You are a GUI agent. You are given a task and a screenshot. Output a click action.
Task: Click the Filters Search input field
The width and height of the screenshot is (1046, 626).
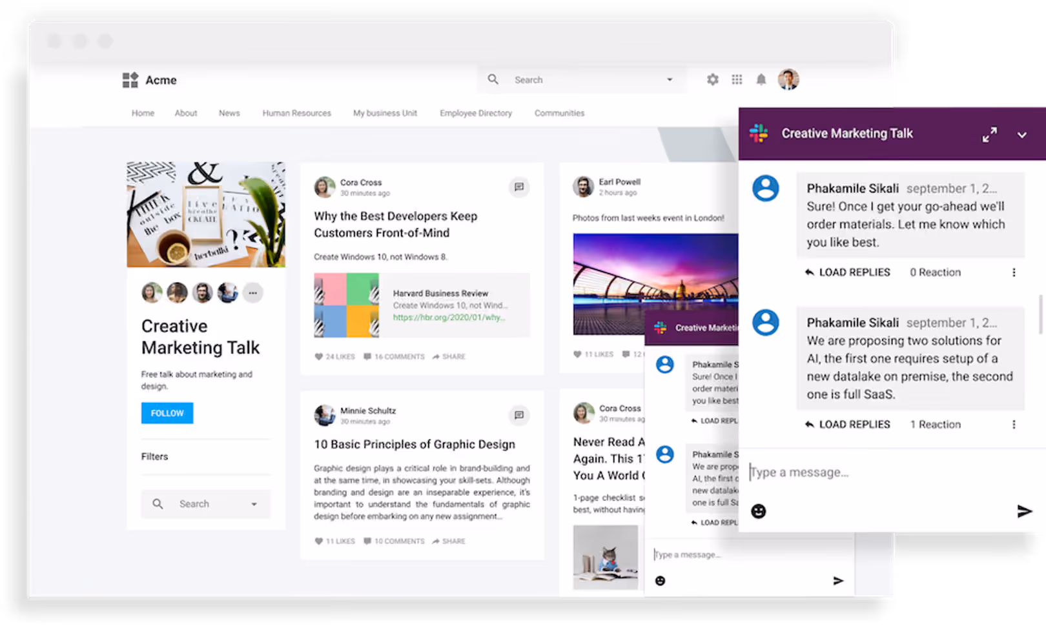point(205,504)
